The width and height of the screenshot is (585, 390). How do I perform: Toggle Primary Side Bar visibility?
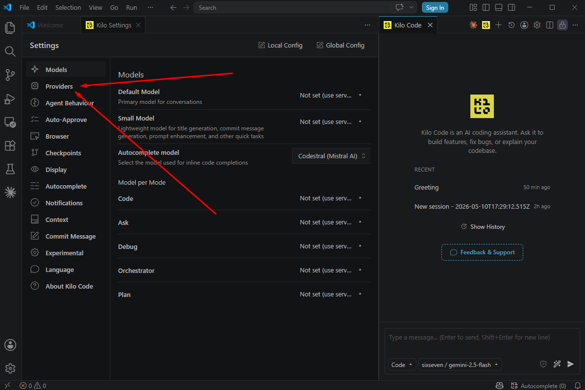point(486,7)
